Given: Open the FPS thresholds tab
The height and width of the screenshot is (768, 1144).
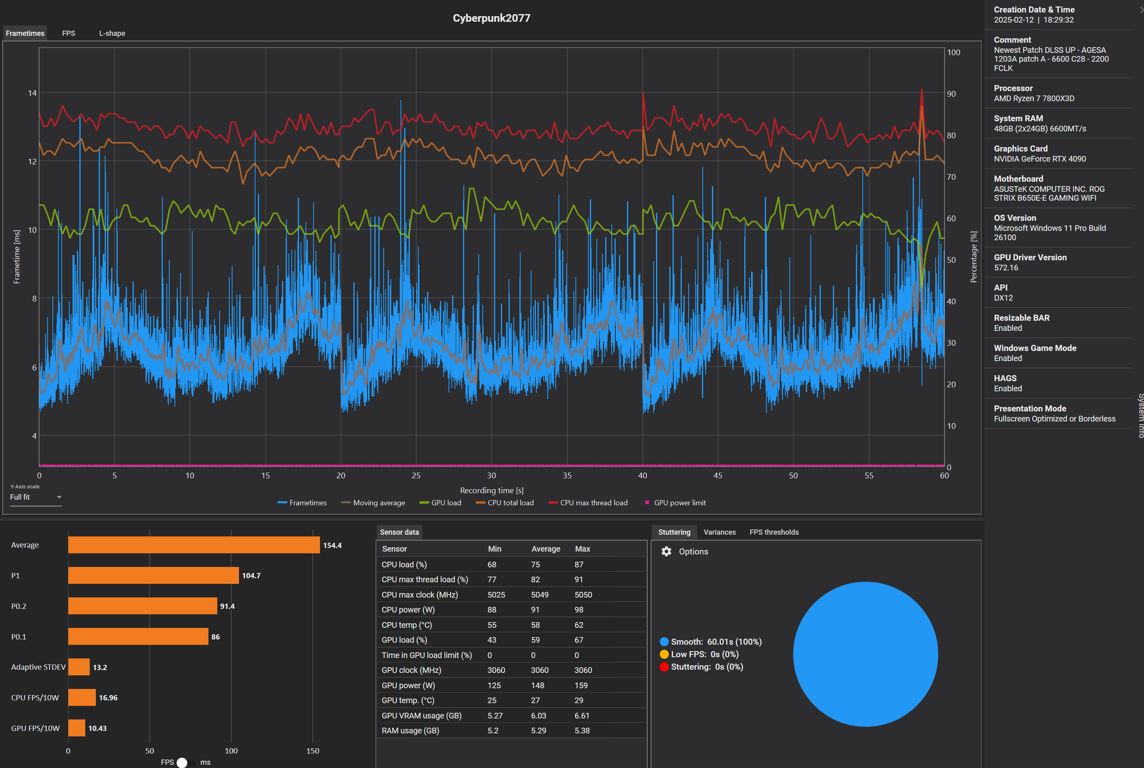Looking at the screenshot, I should [x=774, y=532].
